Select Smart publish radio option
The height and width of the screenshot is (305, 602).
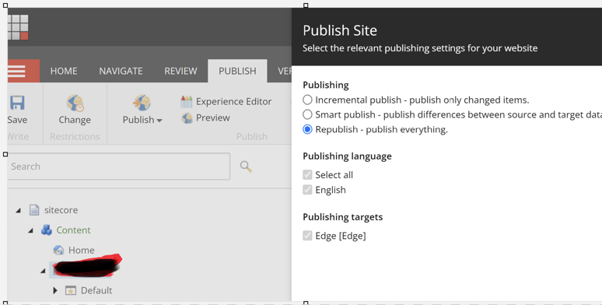coord(307,114)
